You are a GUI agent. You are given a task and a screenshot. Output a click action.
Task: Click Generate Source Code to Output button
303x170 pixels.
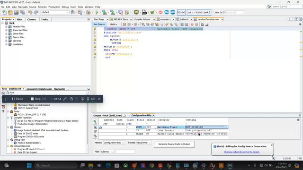(174, 144)
